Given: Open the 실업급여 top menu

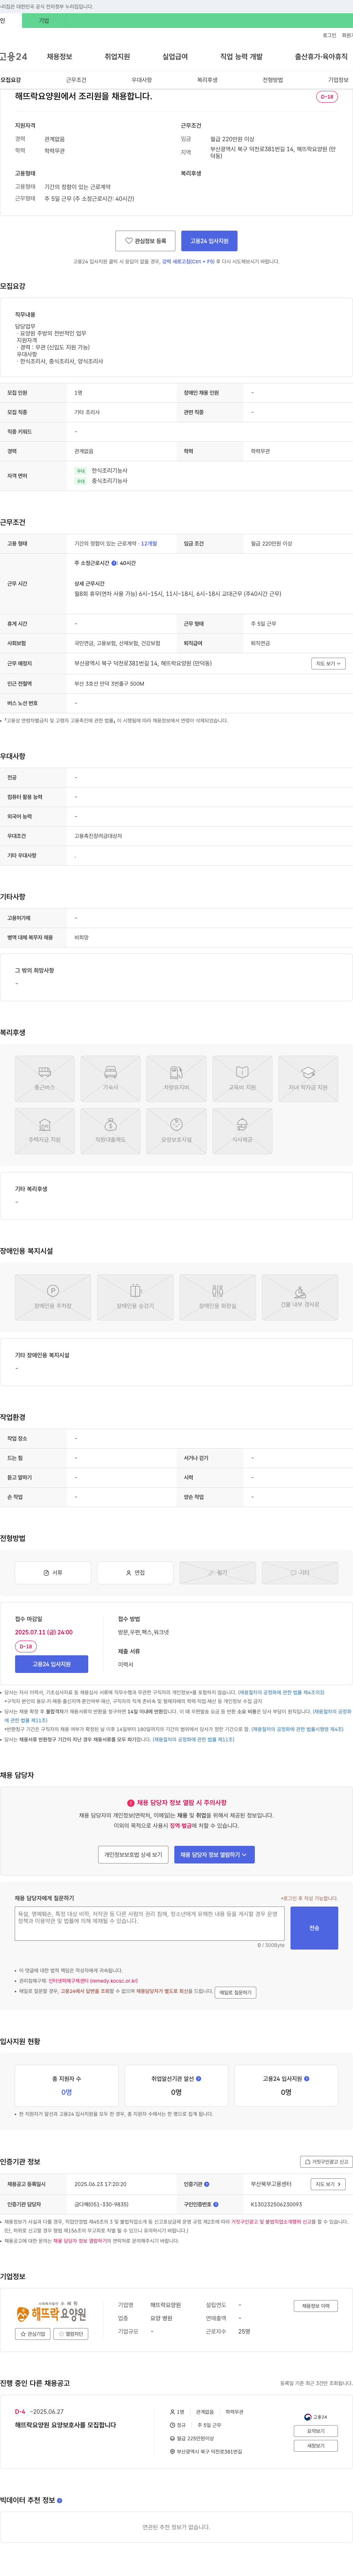Looking at the screenshot, I should point(175,57).
